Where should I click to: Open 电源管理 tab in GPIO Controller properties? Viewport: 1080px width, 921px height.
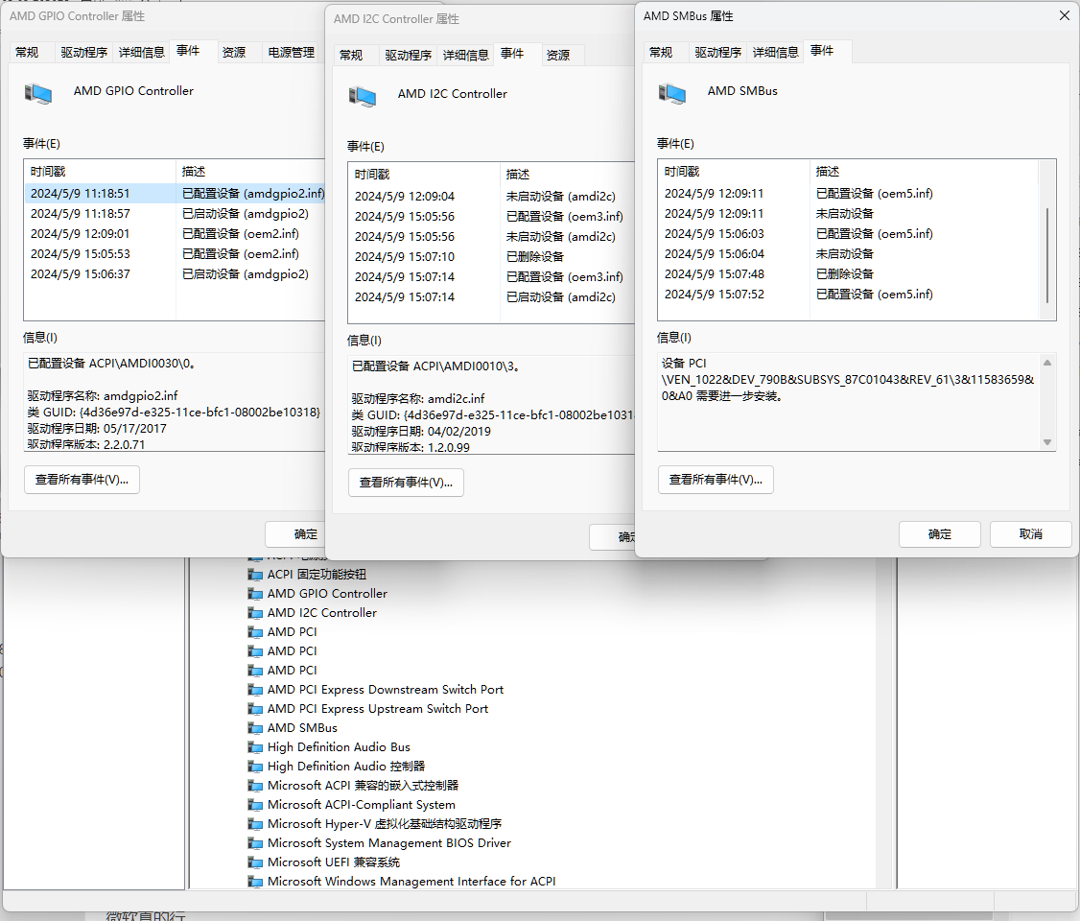[291, 53]
